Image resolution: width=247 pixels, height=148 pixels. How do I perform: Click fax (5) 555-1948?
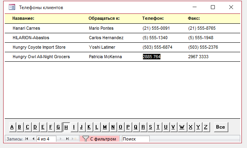point(201,38)
